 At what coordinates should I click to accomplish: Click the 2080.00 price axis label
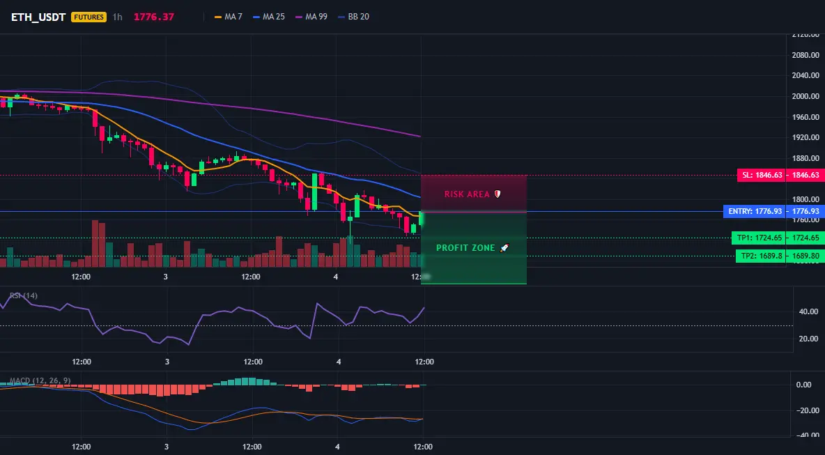point(807,55)
